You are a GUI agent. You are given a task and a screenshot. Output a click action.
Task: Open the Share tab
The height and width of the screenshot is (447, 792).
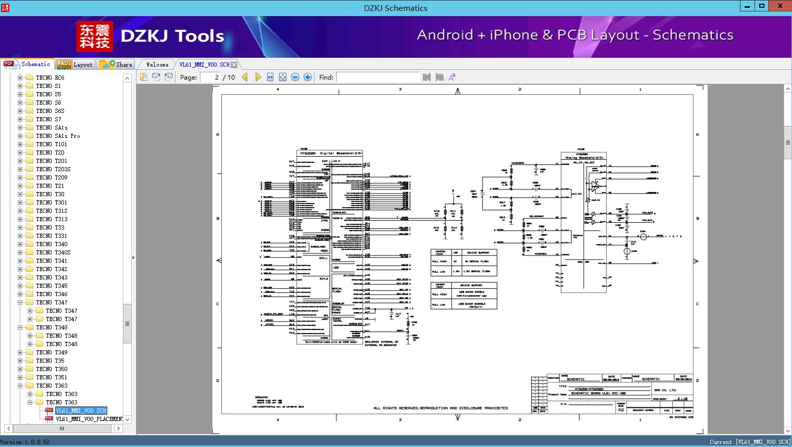pyautogui.click(x=116, y=64)
